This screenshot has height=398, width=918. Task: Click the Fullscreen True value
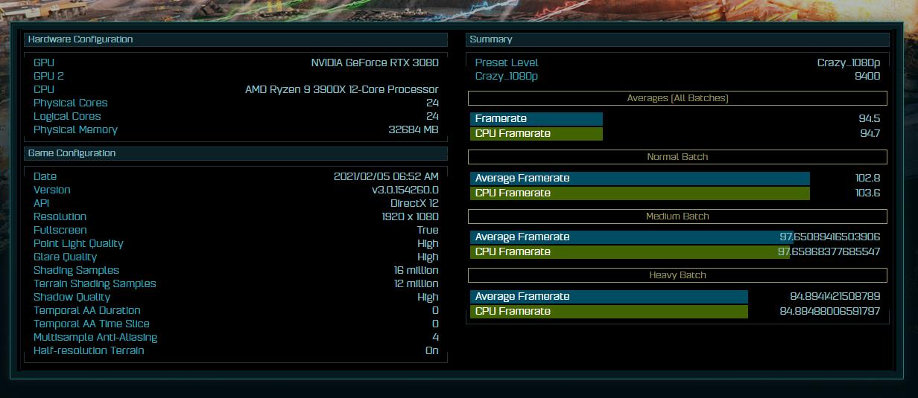(x=428, y=231)
